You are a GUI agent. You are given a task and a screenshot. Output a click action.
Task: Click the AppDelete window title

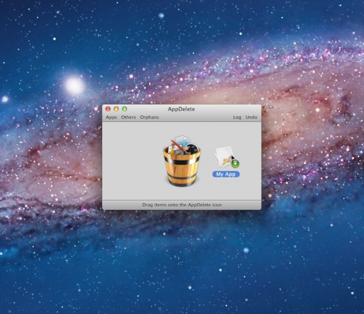pyautogui.click(x=182, y=109)
